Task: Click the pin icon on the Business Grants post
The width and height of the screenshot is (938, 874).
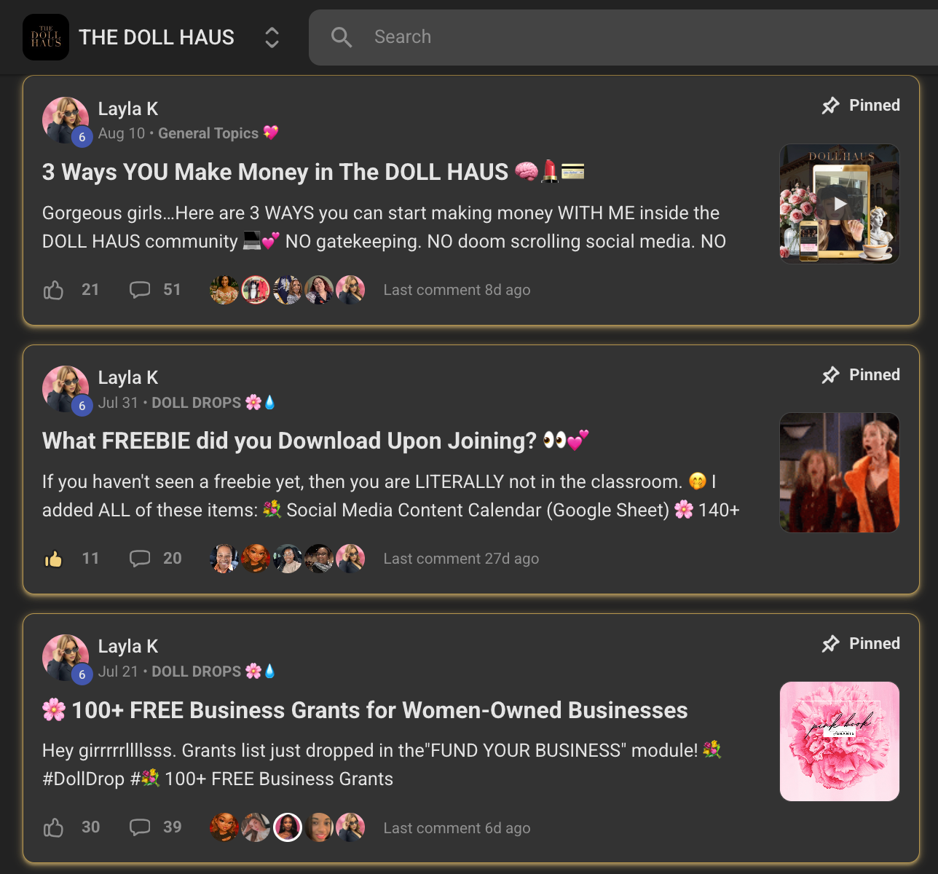Action: pyautogui.click(x=831, y=643)
